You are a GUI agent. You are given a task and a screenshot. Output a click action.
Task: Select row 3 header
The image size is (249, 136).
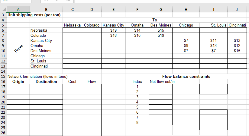[3, 15]
